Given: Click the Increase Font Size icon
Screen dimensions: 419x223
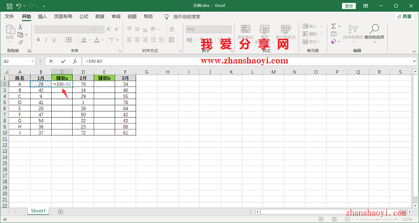Looking at the screenshot, I should [109, 29].
